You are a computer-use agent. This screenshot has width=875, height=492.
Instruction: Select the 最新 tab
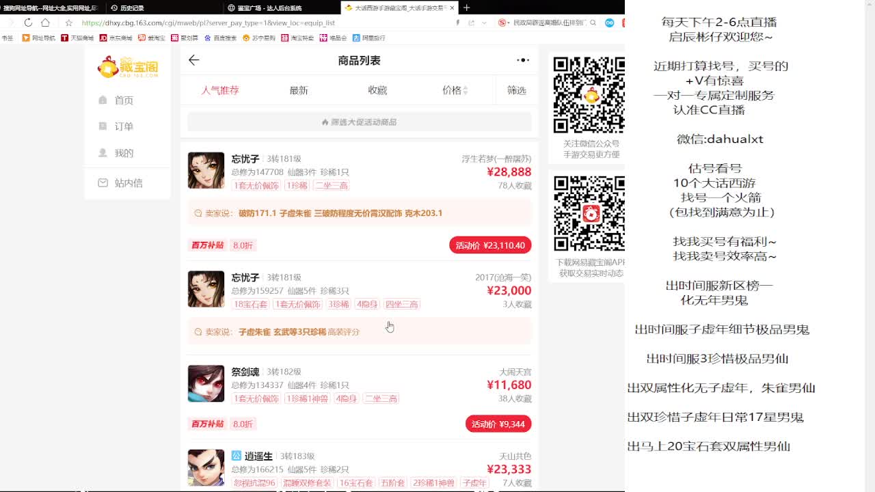[299, 90]
